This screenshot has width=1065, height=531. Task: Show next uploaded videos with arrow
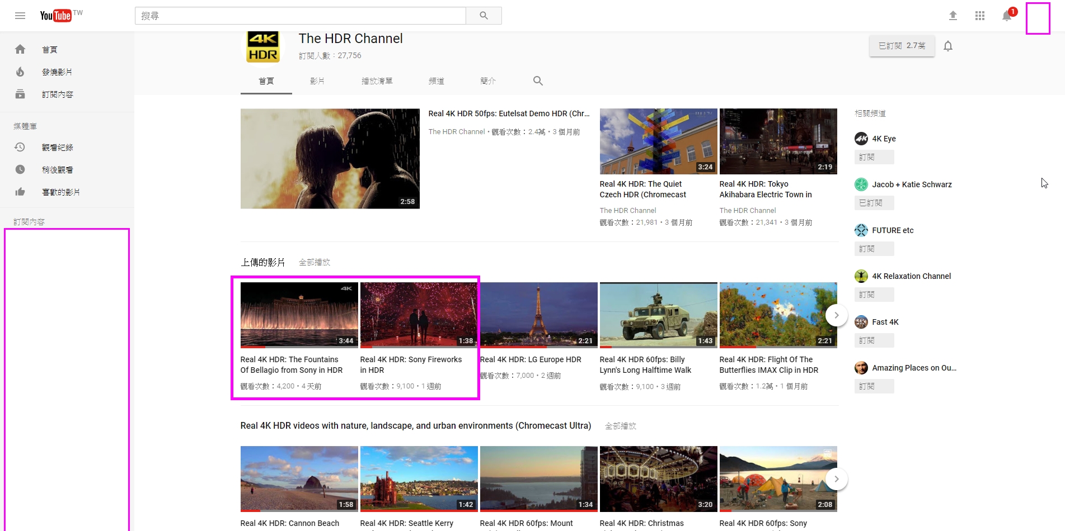(836, 315)
